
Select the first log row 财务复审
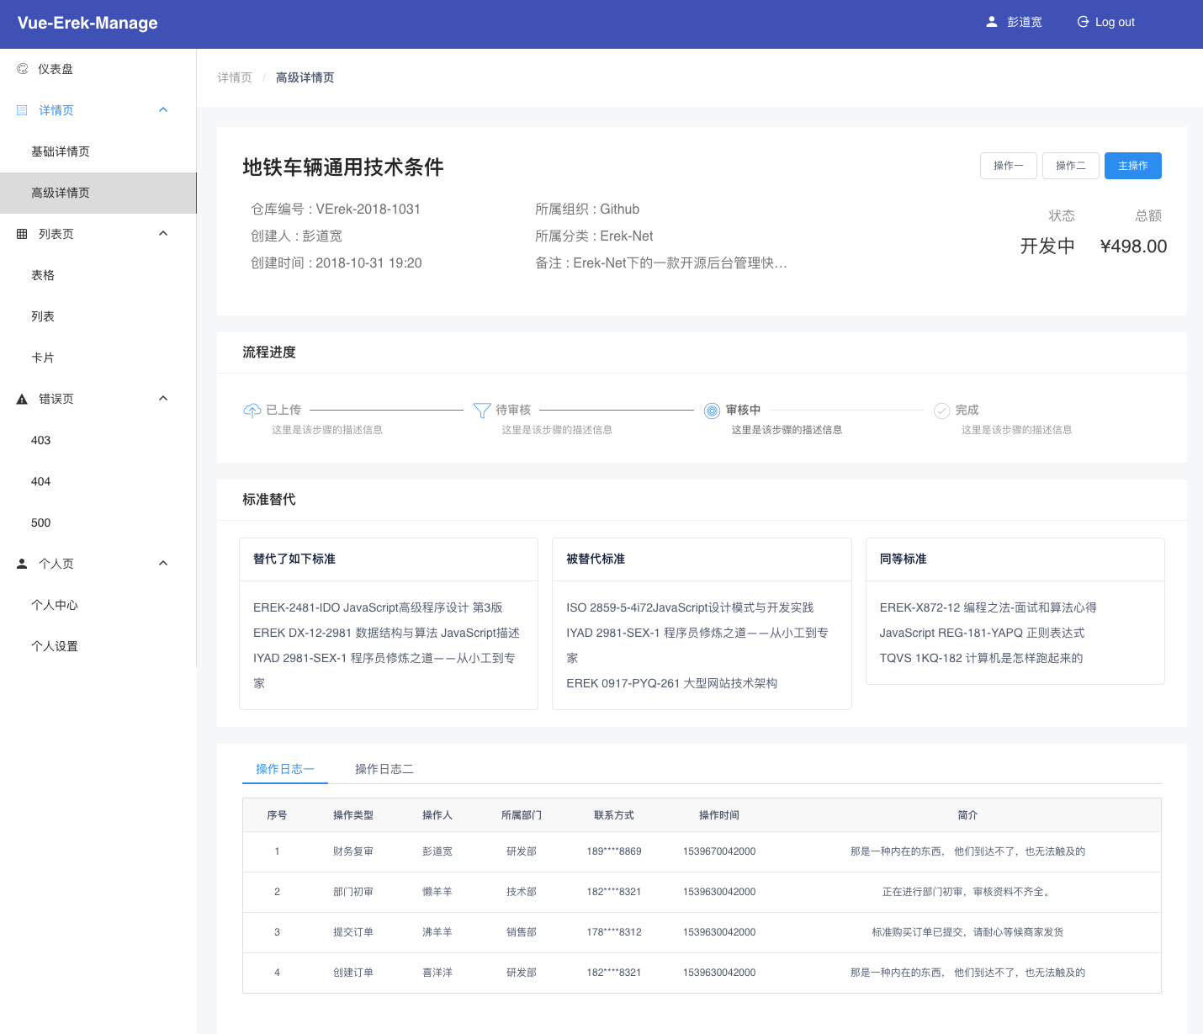[x=702, y=851]
